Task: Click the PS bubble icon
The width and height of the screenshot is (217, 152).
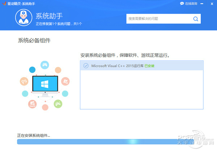Action: [x=24, y=81]
